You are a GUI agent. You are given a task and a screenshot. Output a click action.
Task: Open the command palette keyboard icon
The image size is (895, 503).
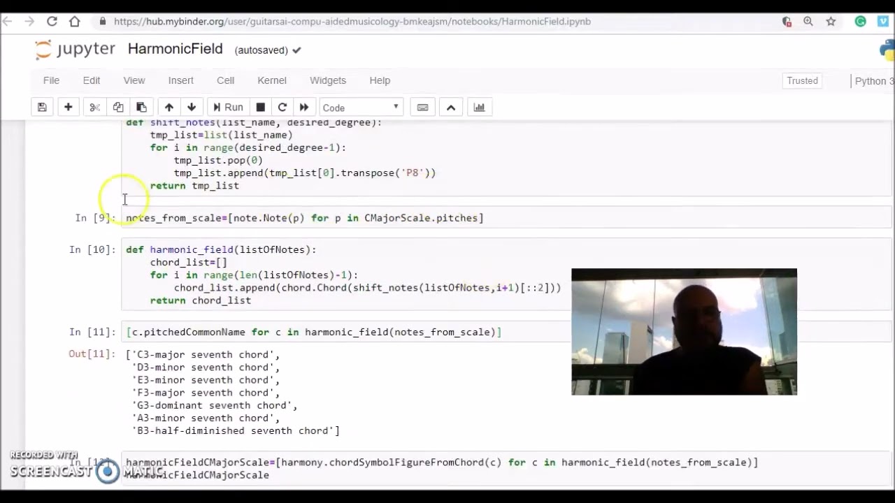click(422, 108)
